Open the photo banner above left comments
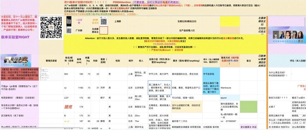The image size is (306, 130). click(16, 60)
